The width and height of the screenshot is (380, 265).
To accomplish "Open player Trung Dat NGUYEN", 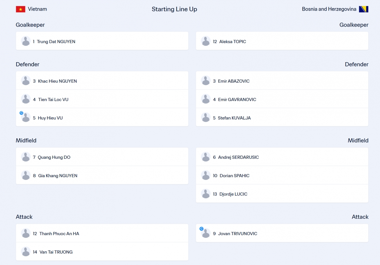I will pos(102,41).
